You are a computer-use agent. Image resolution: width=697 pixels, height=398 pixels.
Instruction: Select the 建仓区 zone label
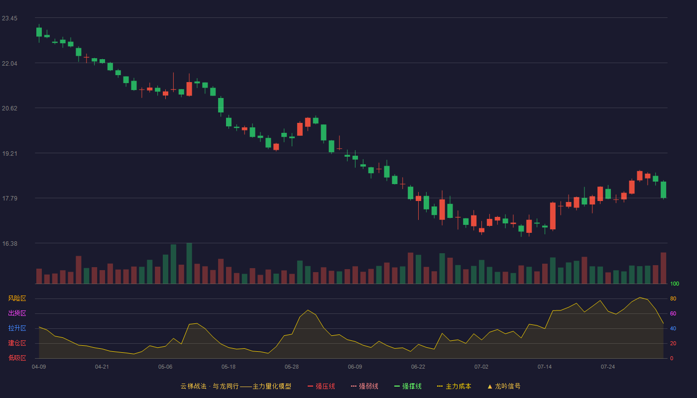coord(17,343)
